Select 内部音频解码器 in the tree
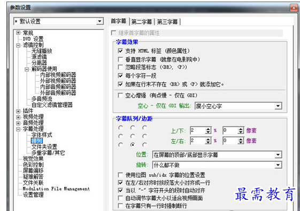The height and width of the screenshot is (211, 300). 58,87
